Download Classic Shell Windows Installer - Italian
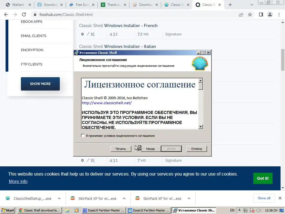Image resolution: width=285 pixels, height=214 pixels. point(117,47)
